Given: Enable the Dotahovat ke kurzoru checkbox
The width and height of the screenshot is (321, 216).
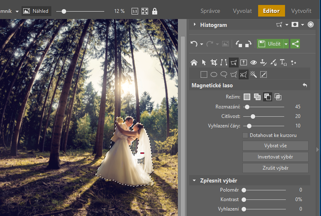Looking at the screenshot, I should pyautogui.click(x=245, y=135).
